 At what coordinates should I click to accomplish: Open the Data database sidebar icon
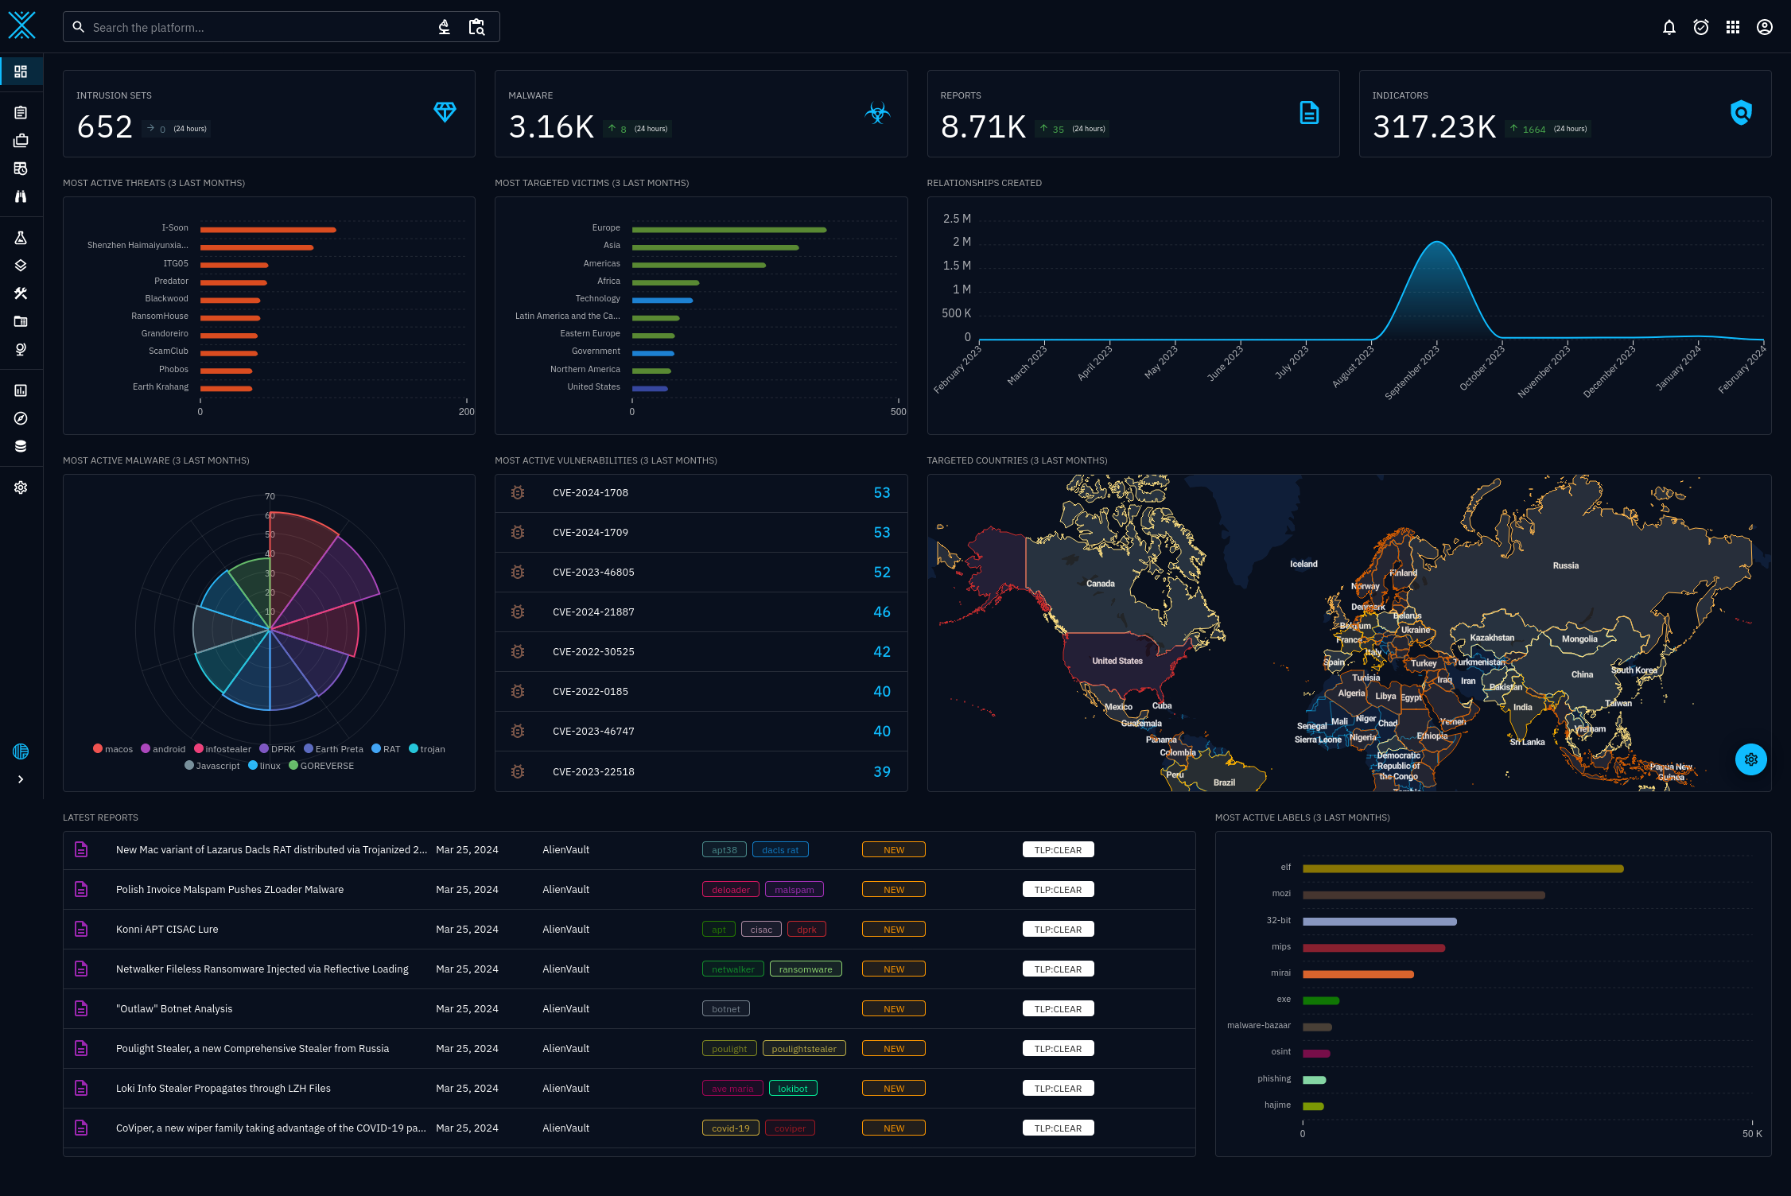tap(21, 446)
